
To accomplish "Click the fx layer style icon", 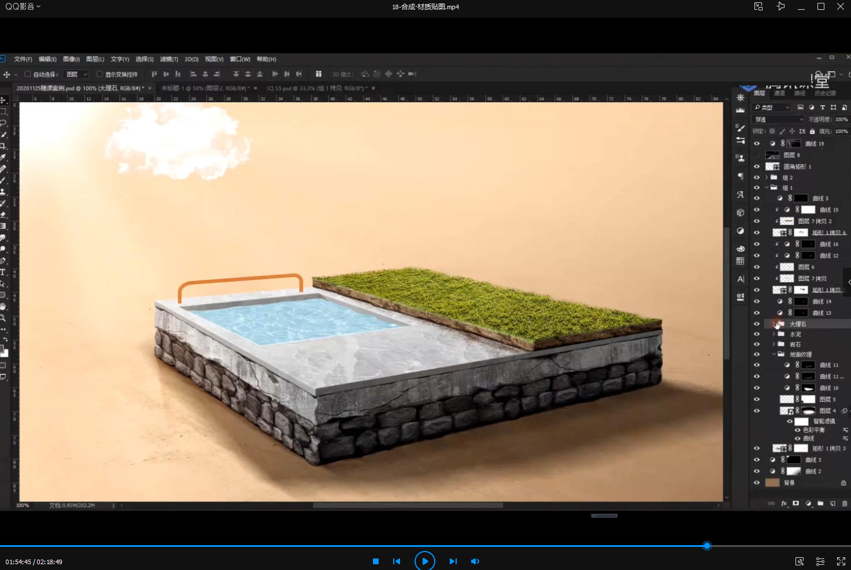I will click(784, 504).
